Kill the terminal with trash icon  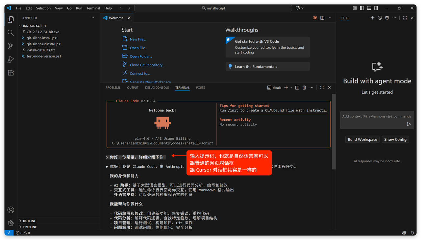[x=304, y=88]
